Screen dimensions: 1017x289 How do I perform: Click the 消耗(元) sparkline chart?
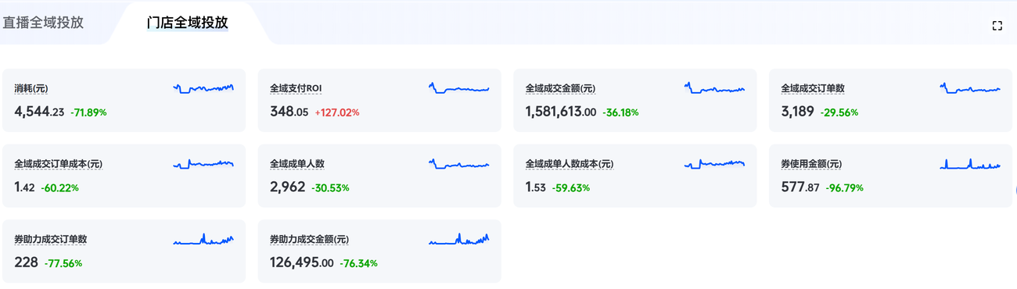point(203,88)
